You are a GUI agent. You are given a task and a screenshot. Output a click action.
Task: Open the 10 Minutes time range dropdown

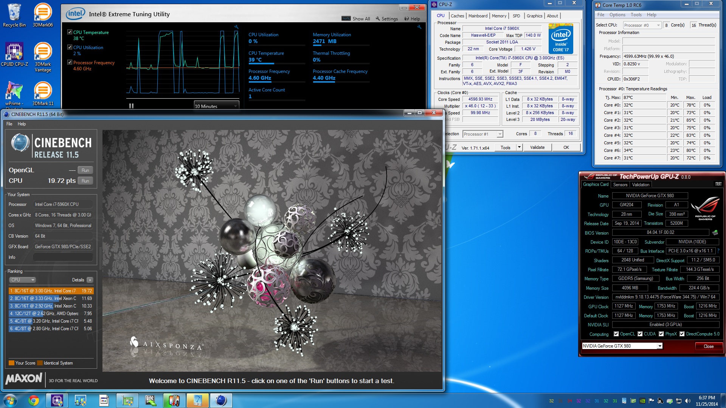pyautogui.click(x=217, y=106)
